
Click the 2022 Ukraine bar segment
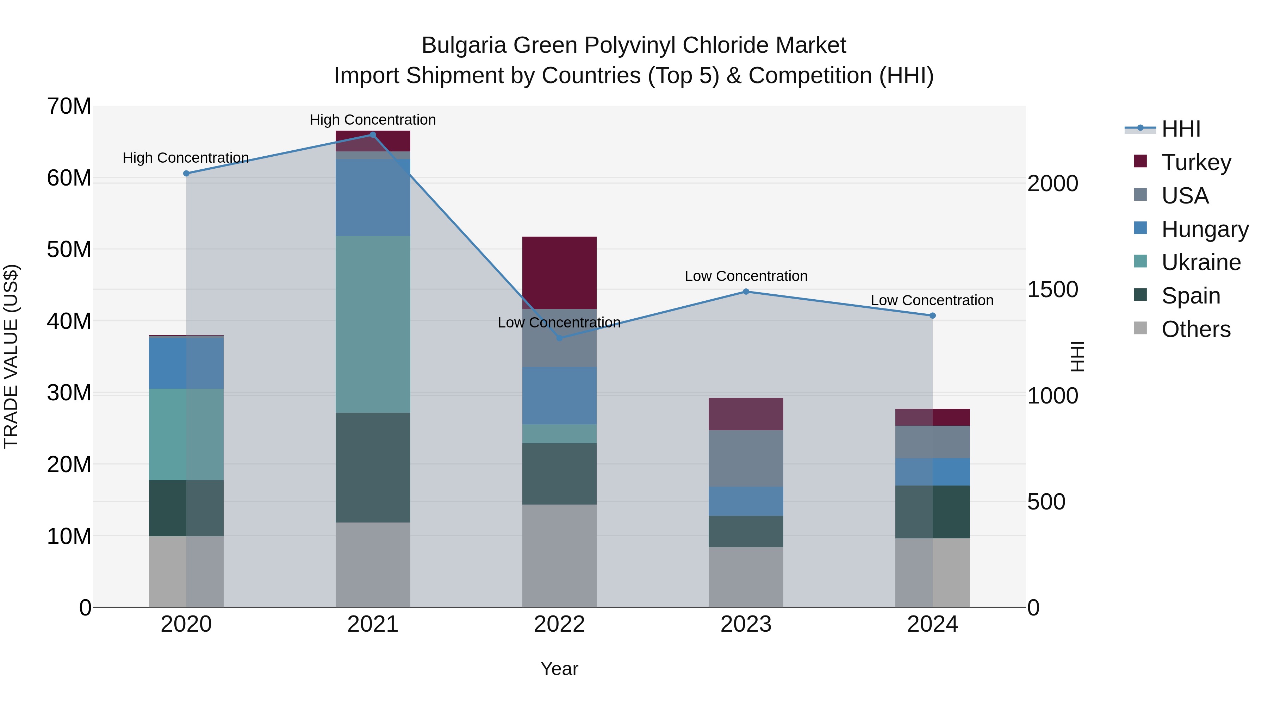tap(559, 434)
